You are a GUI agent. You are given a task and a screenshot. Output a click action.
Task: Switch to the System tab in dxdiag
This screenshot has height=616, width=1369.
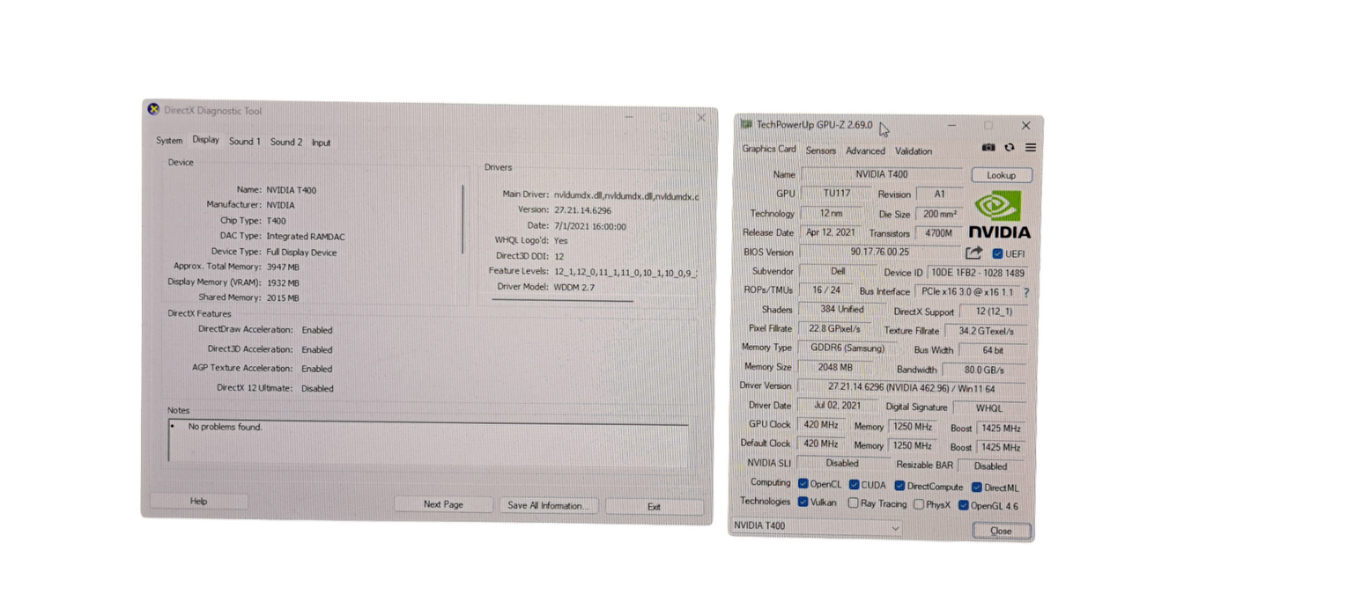[x=169, y=141]
